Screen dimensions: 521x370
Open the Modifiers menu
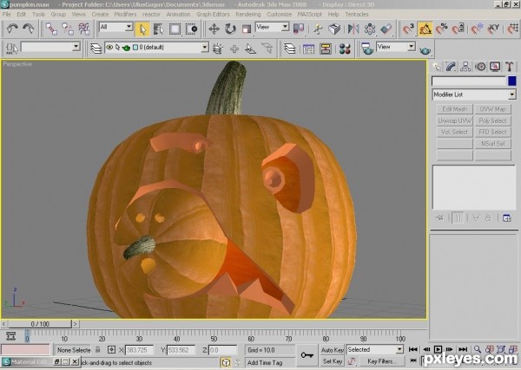click(x=125, y=14)
